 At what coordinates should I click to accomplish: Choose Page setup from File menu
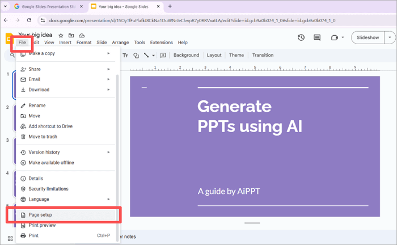[x=40, y=215]
